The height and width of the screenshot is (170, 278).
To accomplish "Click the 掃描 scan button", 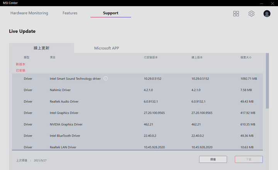I will (213, 159).
